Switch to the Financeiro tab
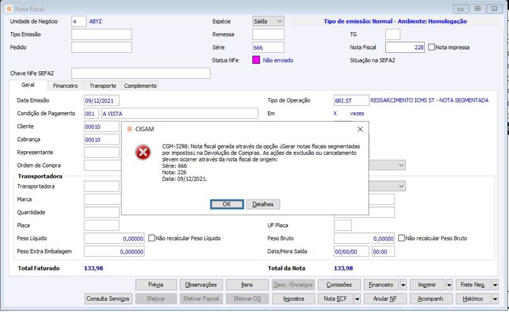This screenshot has height=312, width=509. pos(66,86)
